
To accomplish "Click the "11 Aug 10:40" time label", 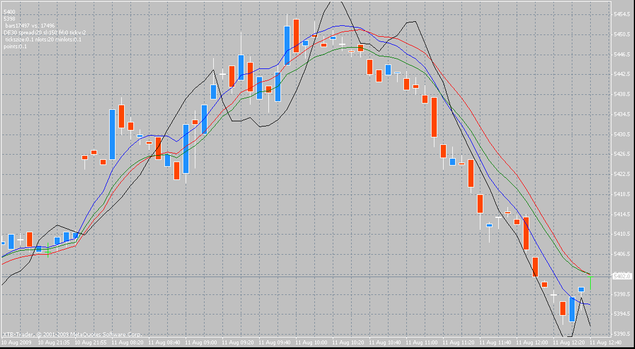I will click(384, 343).
